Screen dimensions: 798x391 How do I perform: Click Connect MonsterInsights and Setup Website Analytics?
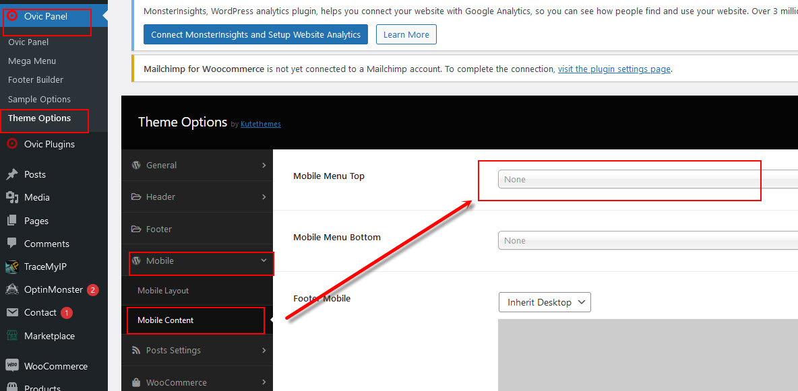tap(255, 34)
